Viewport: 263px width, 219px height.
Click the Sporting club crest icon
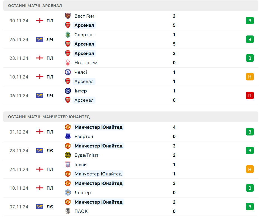tap(68, 35)
